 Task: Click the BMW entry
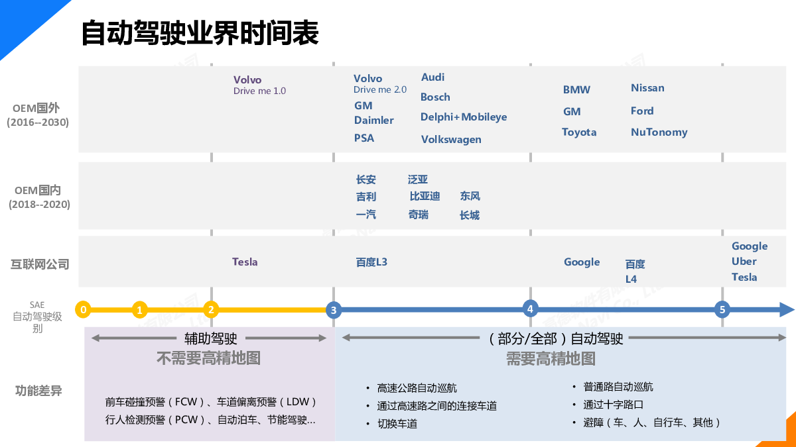[576, 90]
